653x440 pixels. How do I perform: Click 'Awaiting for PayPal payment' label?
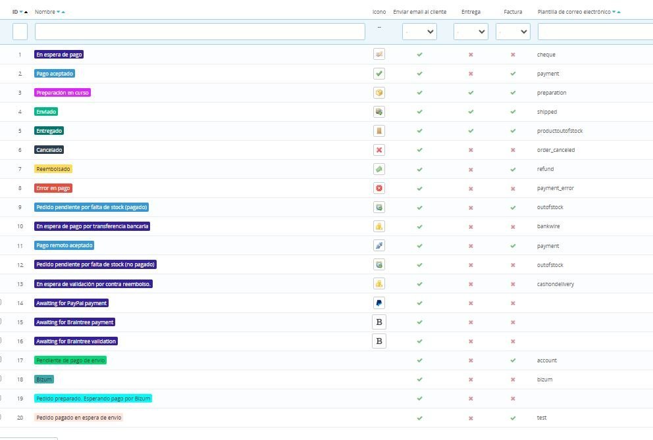coord(71,303)
